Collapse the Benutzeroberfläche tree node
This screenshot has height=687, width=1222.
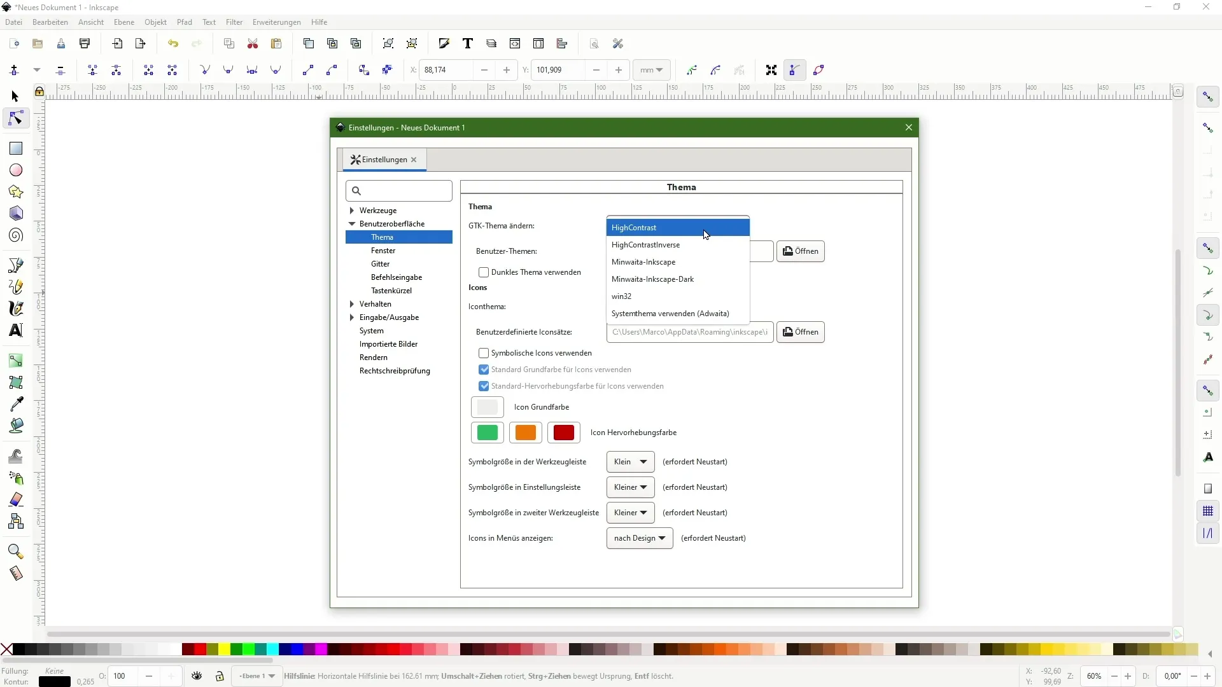pos(352,224)
